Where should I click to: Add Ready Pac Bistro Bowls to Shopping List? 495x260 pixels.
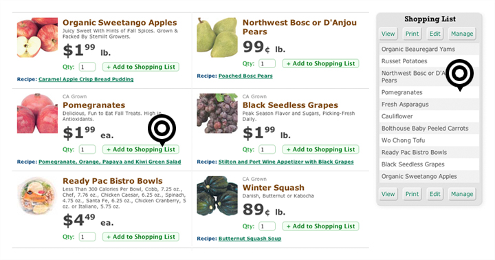(141, 237)
